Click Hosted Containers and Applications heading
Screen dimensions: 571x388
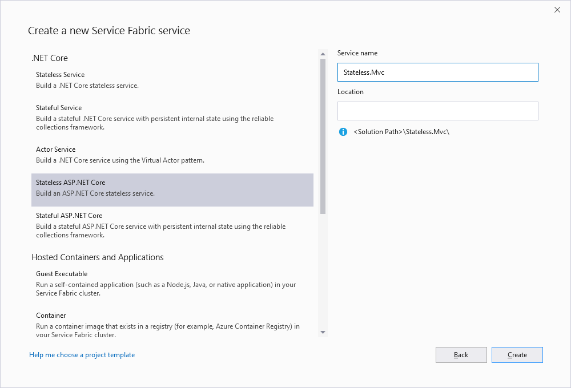(x=98, y=257)
